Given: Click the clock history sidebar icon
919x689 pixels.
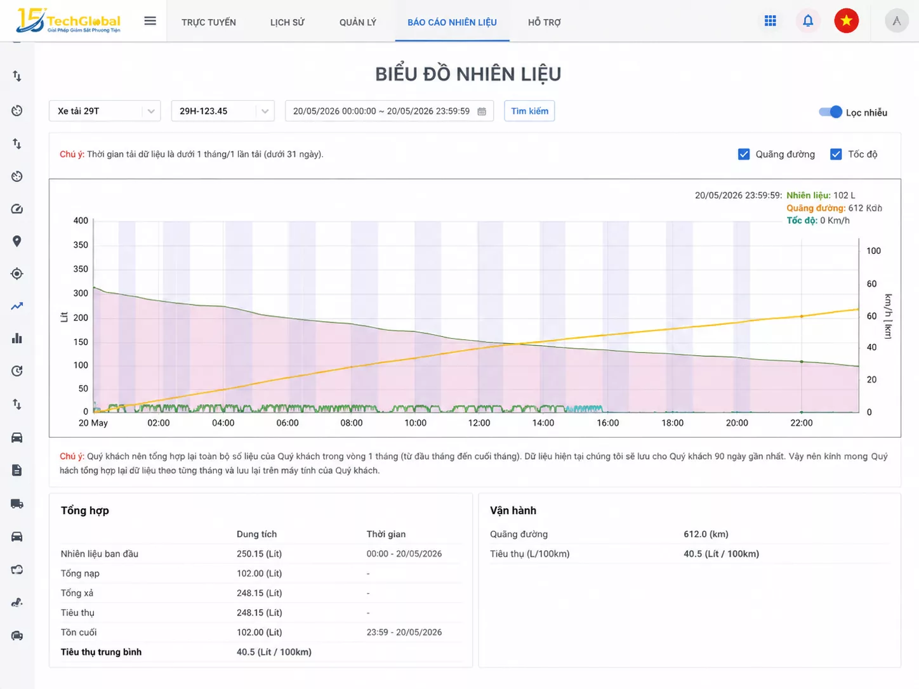Looking at the screenshot, I should (x=17, y=371).
